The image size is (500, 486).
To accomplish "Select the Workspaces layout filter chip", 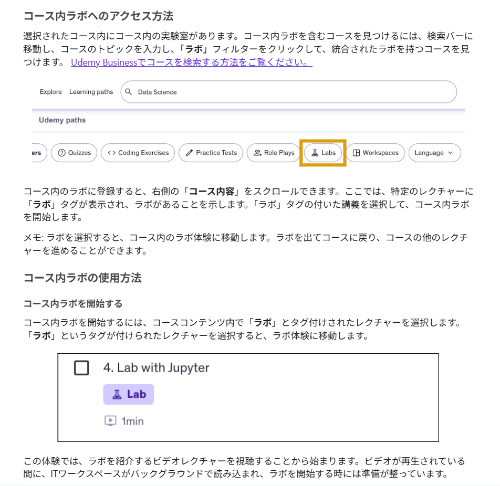I will tap(375, 153).
